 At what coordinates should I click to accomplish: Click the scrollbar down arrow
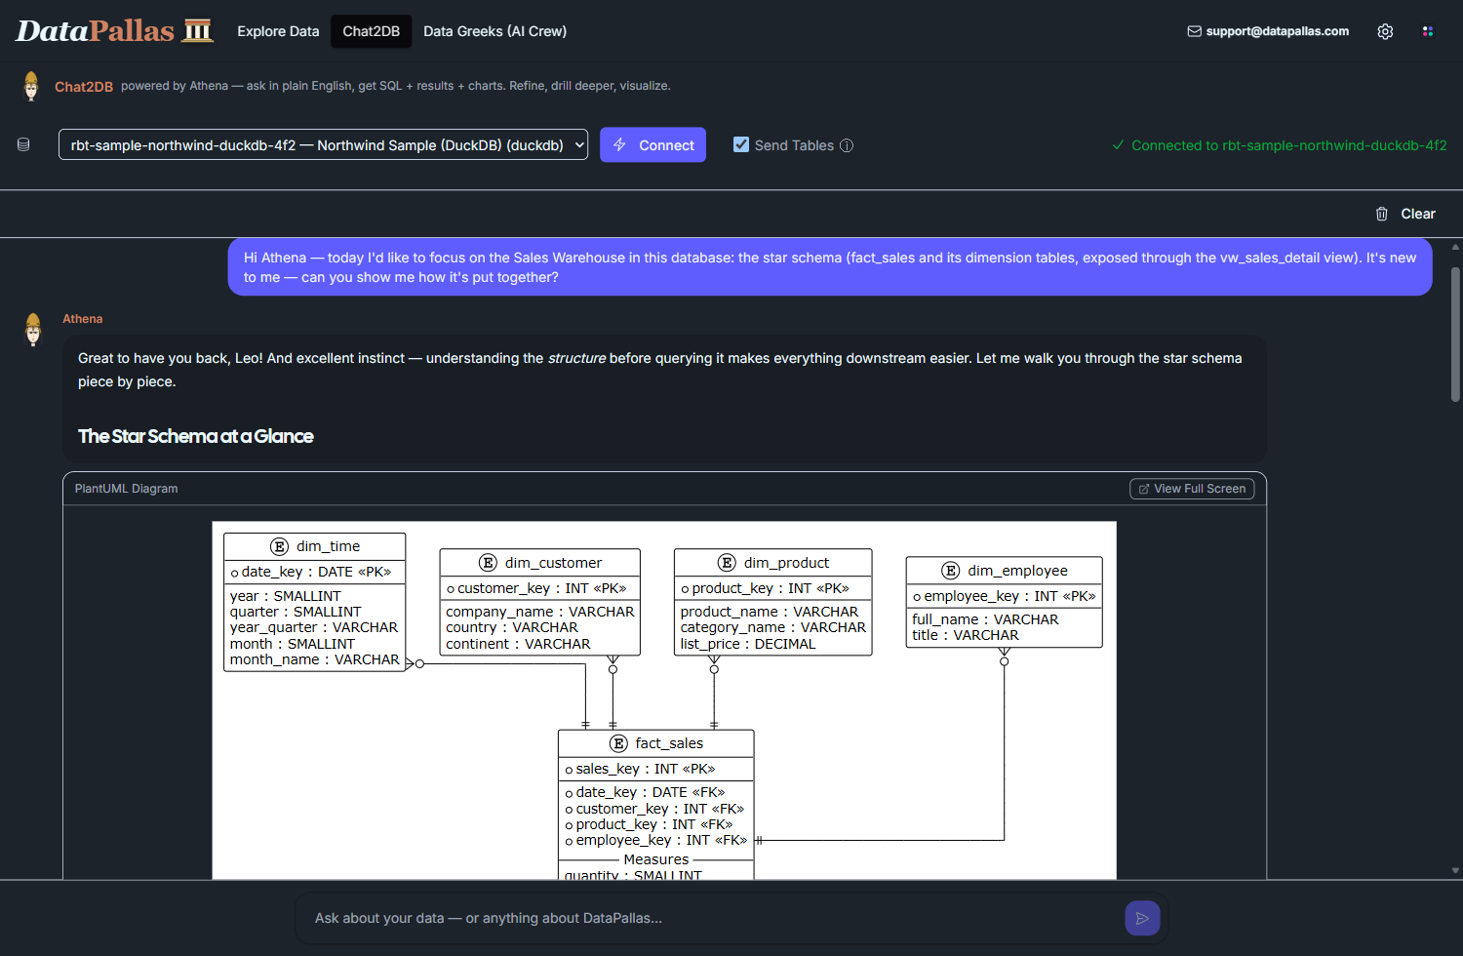pos(1455,870)
